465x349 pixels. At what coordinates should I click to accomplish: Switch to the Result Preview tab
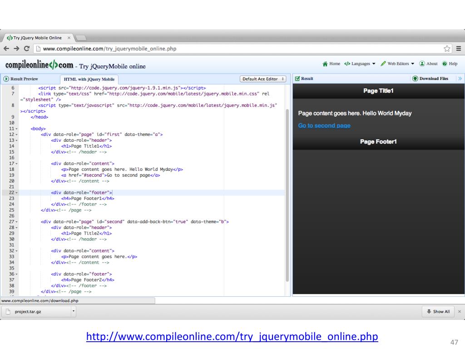coord(21,79)
